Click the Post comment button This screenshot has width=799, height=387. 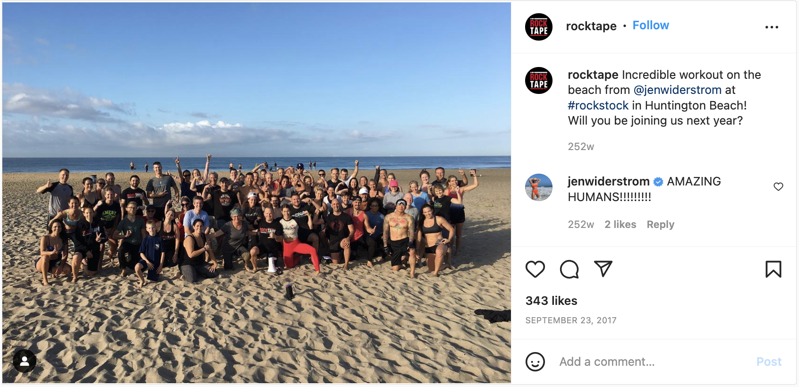click(x=769, y=362)
